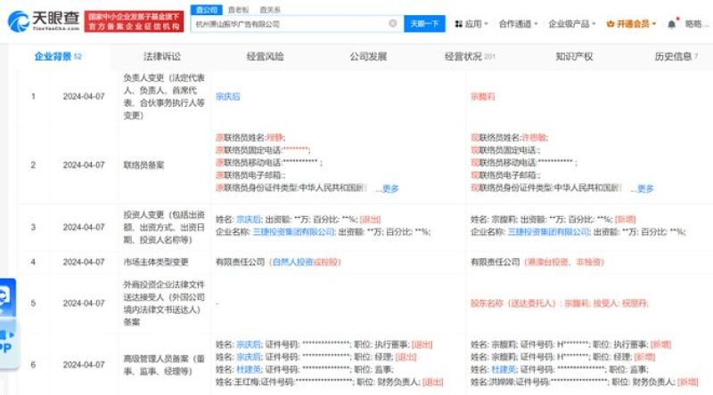The height and width of the screenshot is (395, 713).
Task: Click 现联络员姓名 line
Action: pyautogui.click(x=509, y=138)
